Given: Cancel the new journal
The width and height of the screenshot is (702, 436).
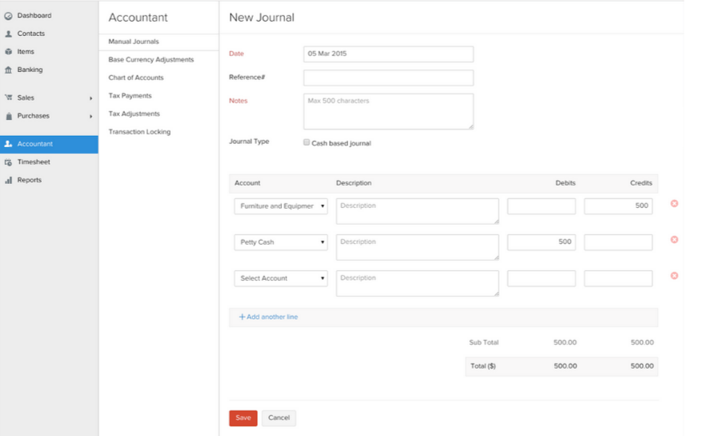Looking at the screenshot, I should point(279,418).
